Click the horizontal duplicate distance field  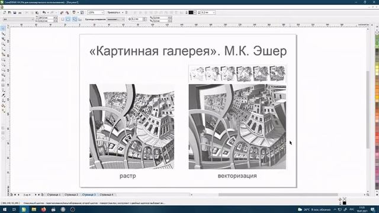click(x=160, y=18)
